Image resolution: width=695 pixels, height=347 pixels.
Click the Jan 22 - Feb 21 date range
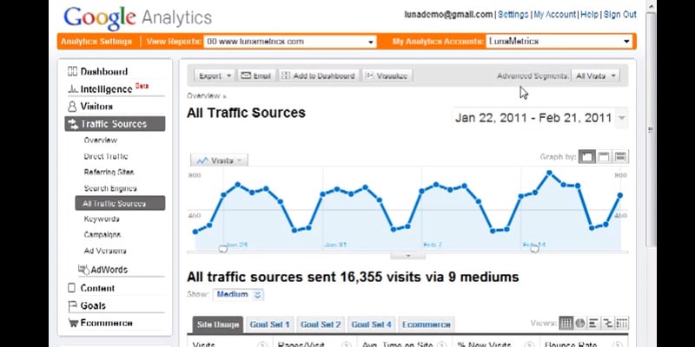pyautogui.click(x=533, y=118)
